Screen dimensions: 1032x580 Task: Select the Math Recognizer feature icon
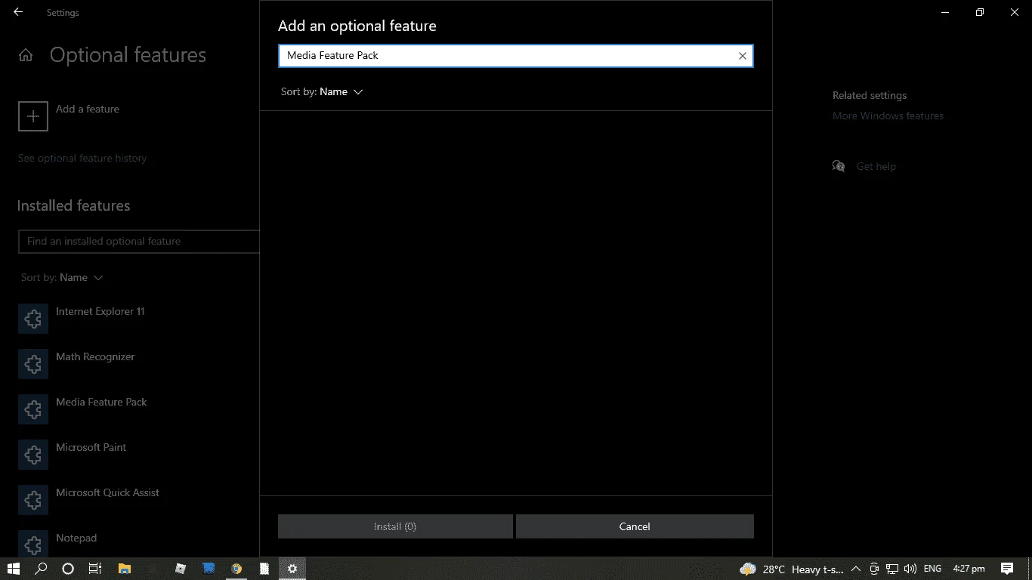[33, 364]
